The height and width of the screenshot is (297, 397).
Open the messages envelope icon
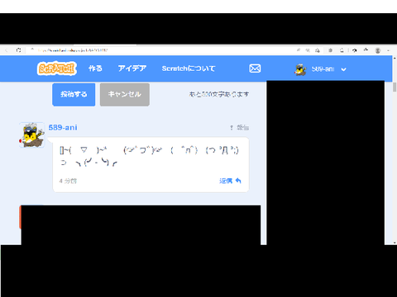click(255, 68)
